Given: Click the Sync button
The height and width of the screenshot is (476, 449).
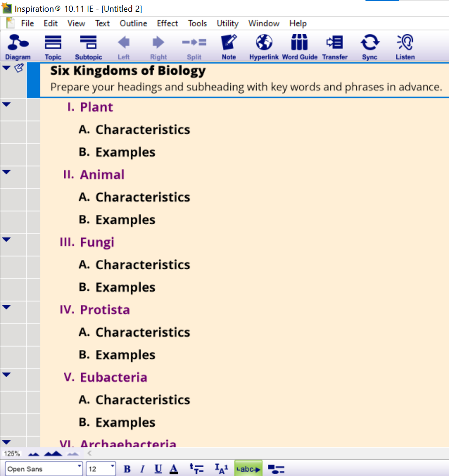Looking at the screenshot, I should (370, 47).
